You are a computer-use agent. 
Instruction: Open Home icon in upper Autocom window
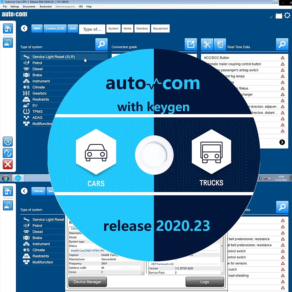point(8,29)
